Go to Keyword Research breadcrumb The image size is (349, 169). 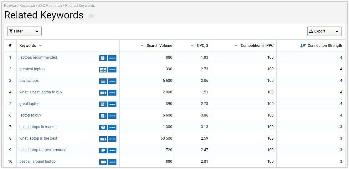click(19, 6)
